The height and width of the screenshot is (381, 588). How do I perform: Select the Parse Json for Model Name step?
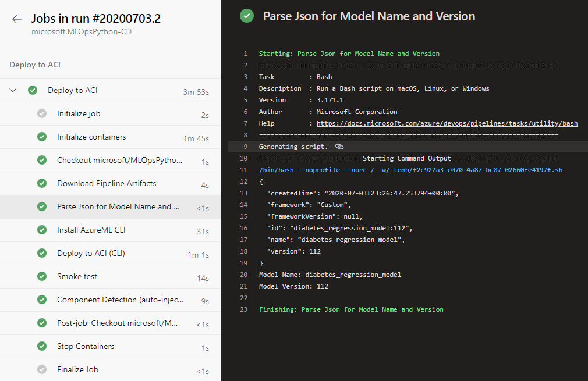tap(114, 206)
